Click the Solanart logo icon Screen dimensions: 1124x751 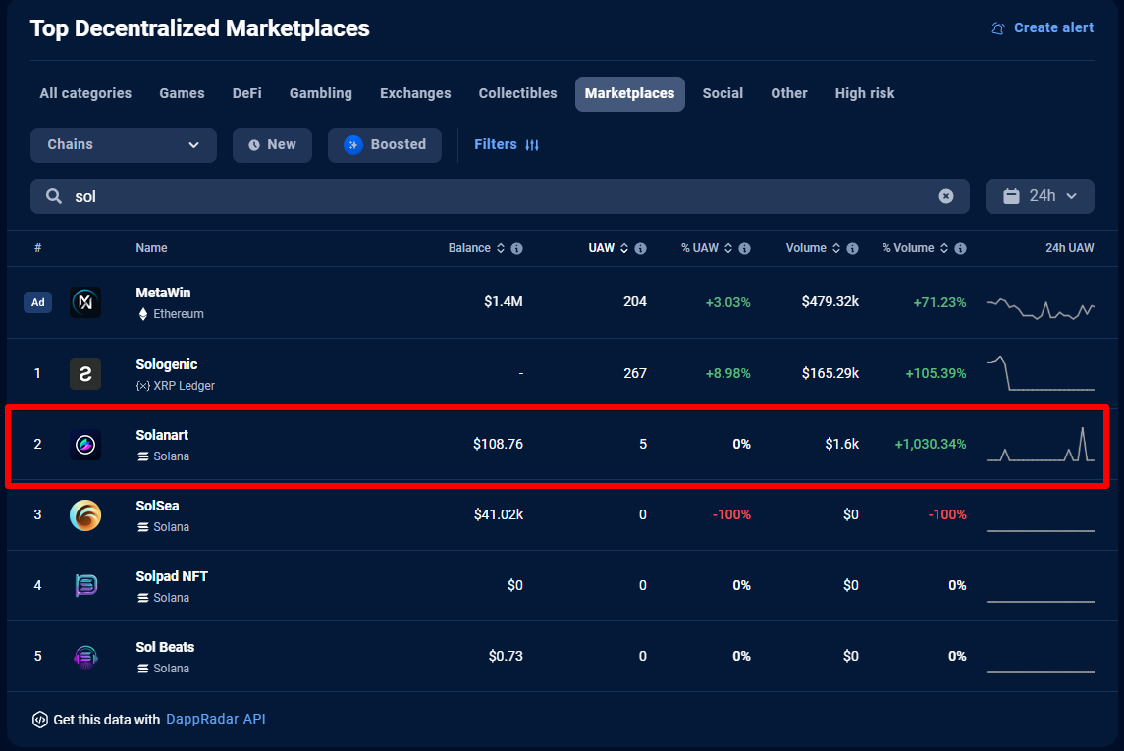coord(85,445)
